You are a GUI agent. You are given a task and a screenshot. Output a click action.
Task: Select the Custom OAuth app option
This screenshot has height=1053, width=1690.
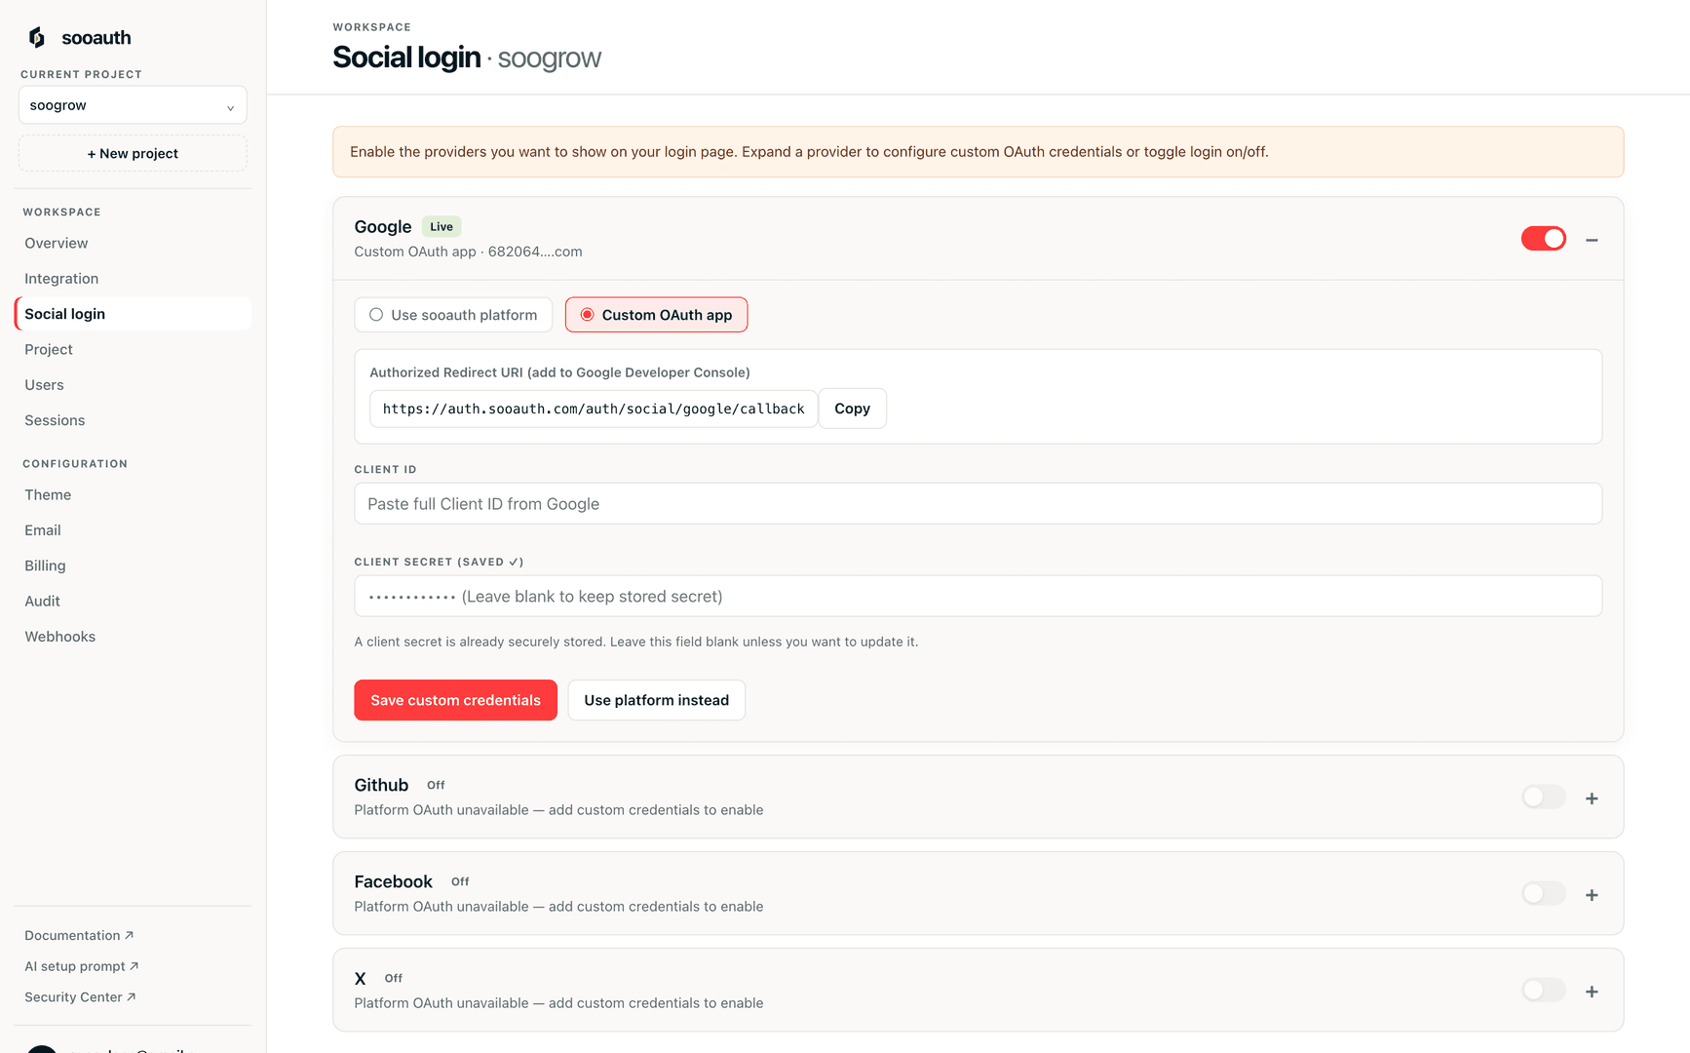click(657, 315)
